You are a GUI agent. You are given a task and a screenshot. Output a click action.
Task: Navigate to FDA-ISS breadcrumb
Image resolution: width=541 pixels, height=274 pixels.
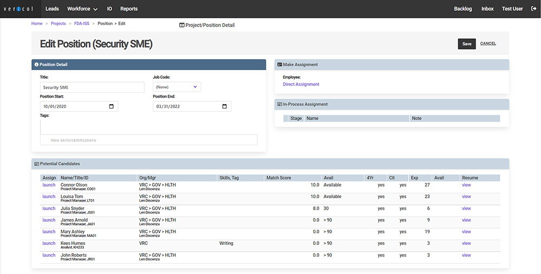[x=83, y=24]
